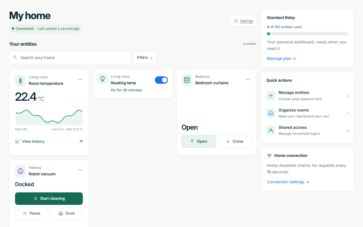This screenshot has width=363, height=227.
Task: Click the Robot vacuum icon
Action: click(x=20, y=171)
